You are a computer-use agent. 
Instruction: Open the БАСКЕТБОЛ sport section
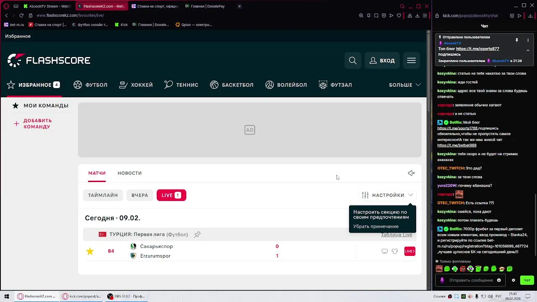coord(232,85)
